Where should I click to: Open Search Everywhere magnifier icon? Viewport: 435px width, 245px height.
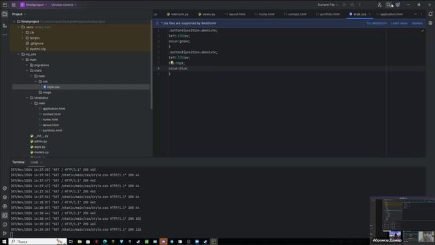pyautogui.click(x=388, y=5)
